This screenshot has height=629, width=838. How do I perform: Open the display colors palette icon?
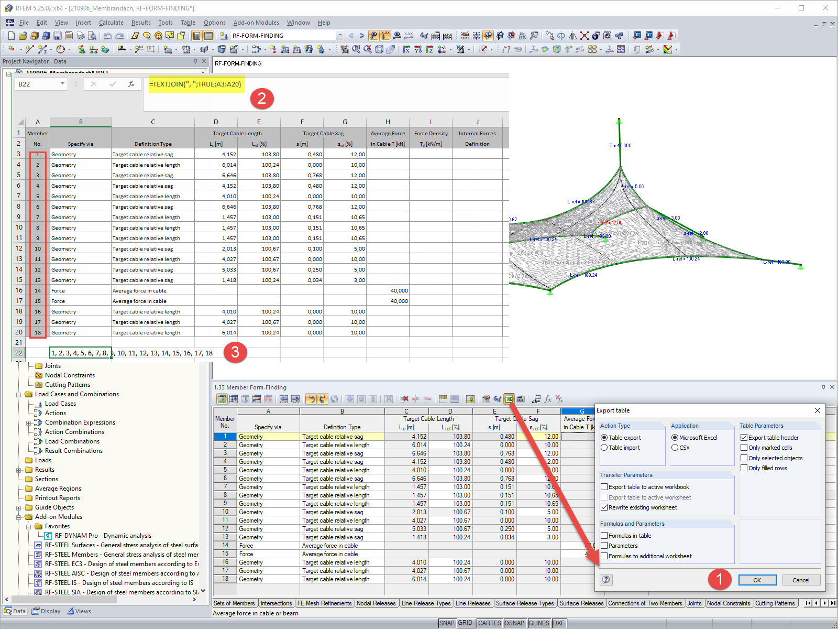tap(667, 50)
